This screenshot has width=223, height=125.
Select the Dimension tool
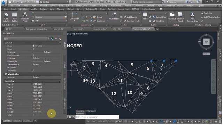coord(75,16)
